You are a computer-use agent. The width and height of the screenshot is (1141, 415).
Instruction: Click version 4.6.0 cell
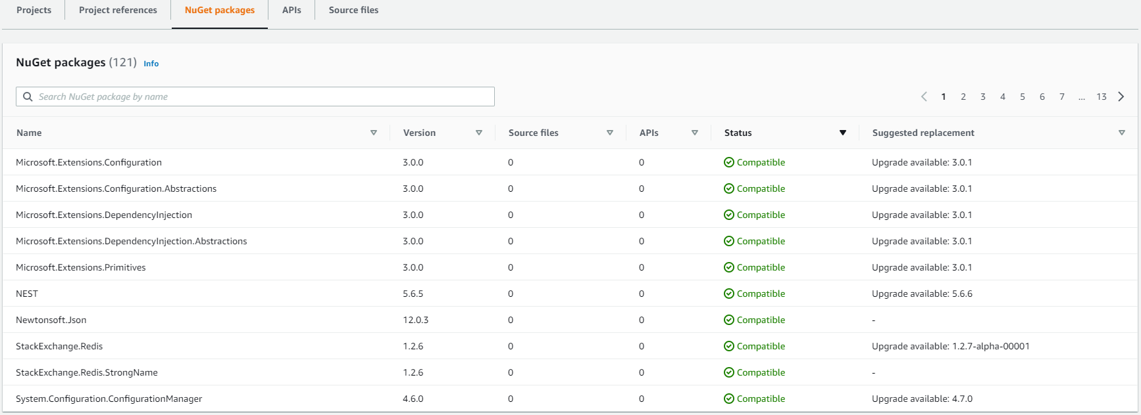pos(413,399)
